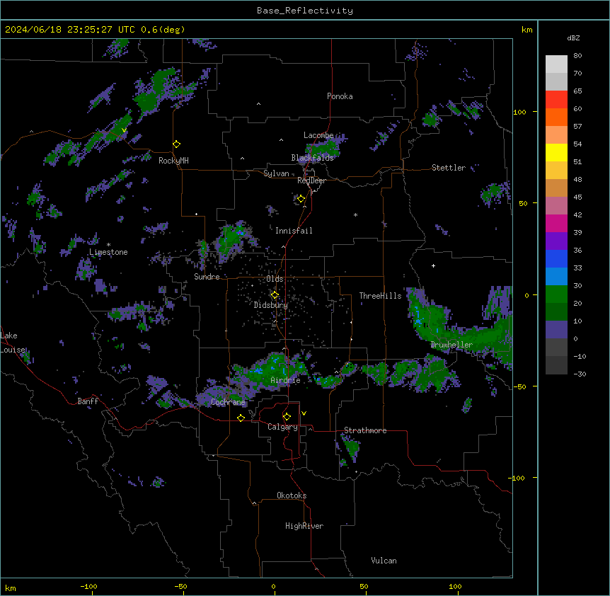This screenshot has width=610, height=596.
Task: Click the Didsbury town label
Action: 271,305
